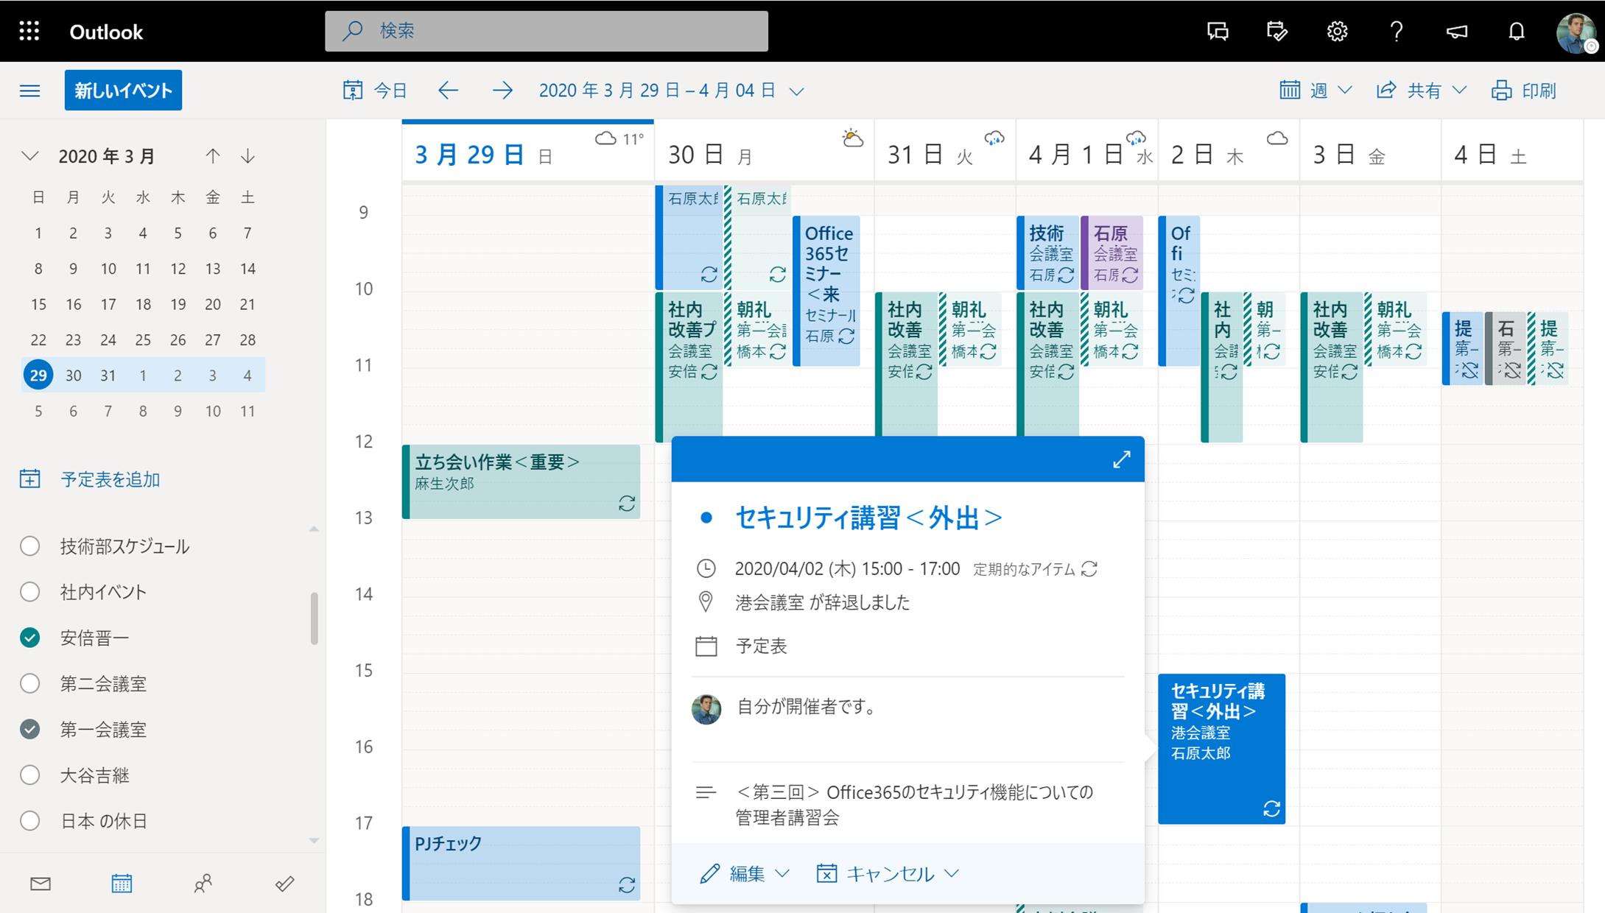Screen dimensions: 1605x913
Task: Open notifications bell
Action: click(x=1516, y=31)
